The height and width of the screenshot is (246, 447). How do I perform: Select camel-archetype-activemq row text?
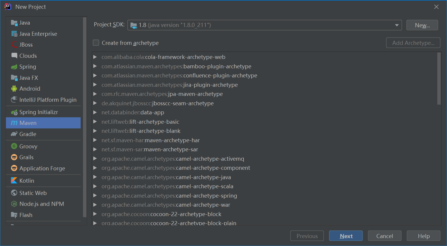click(x=173, y=159)
